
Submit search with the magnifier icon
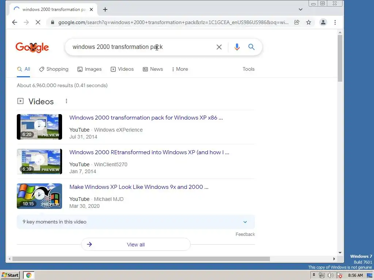click(x=251, y=47)
